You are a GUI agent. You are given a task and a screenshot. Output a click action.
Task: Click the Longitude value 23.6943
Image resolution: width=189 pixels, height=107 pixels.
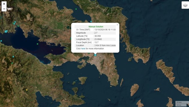click(x=98, y=39)
